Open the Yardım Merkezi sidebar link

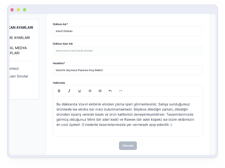14,69
